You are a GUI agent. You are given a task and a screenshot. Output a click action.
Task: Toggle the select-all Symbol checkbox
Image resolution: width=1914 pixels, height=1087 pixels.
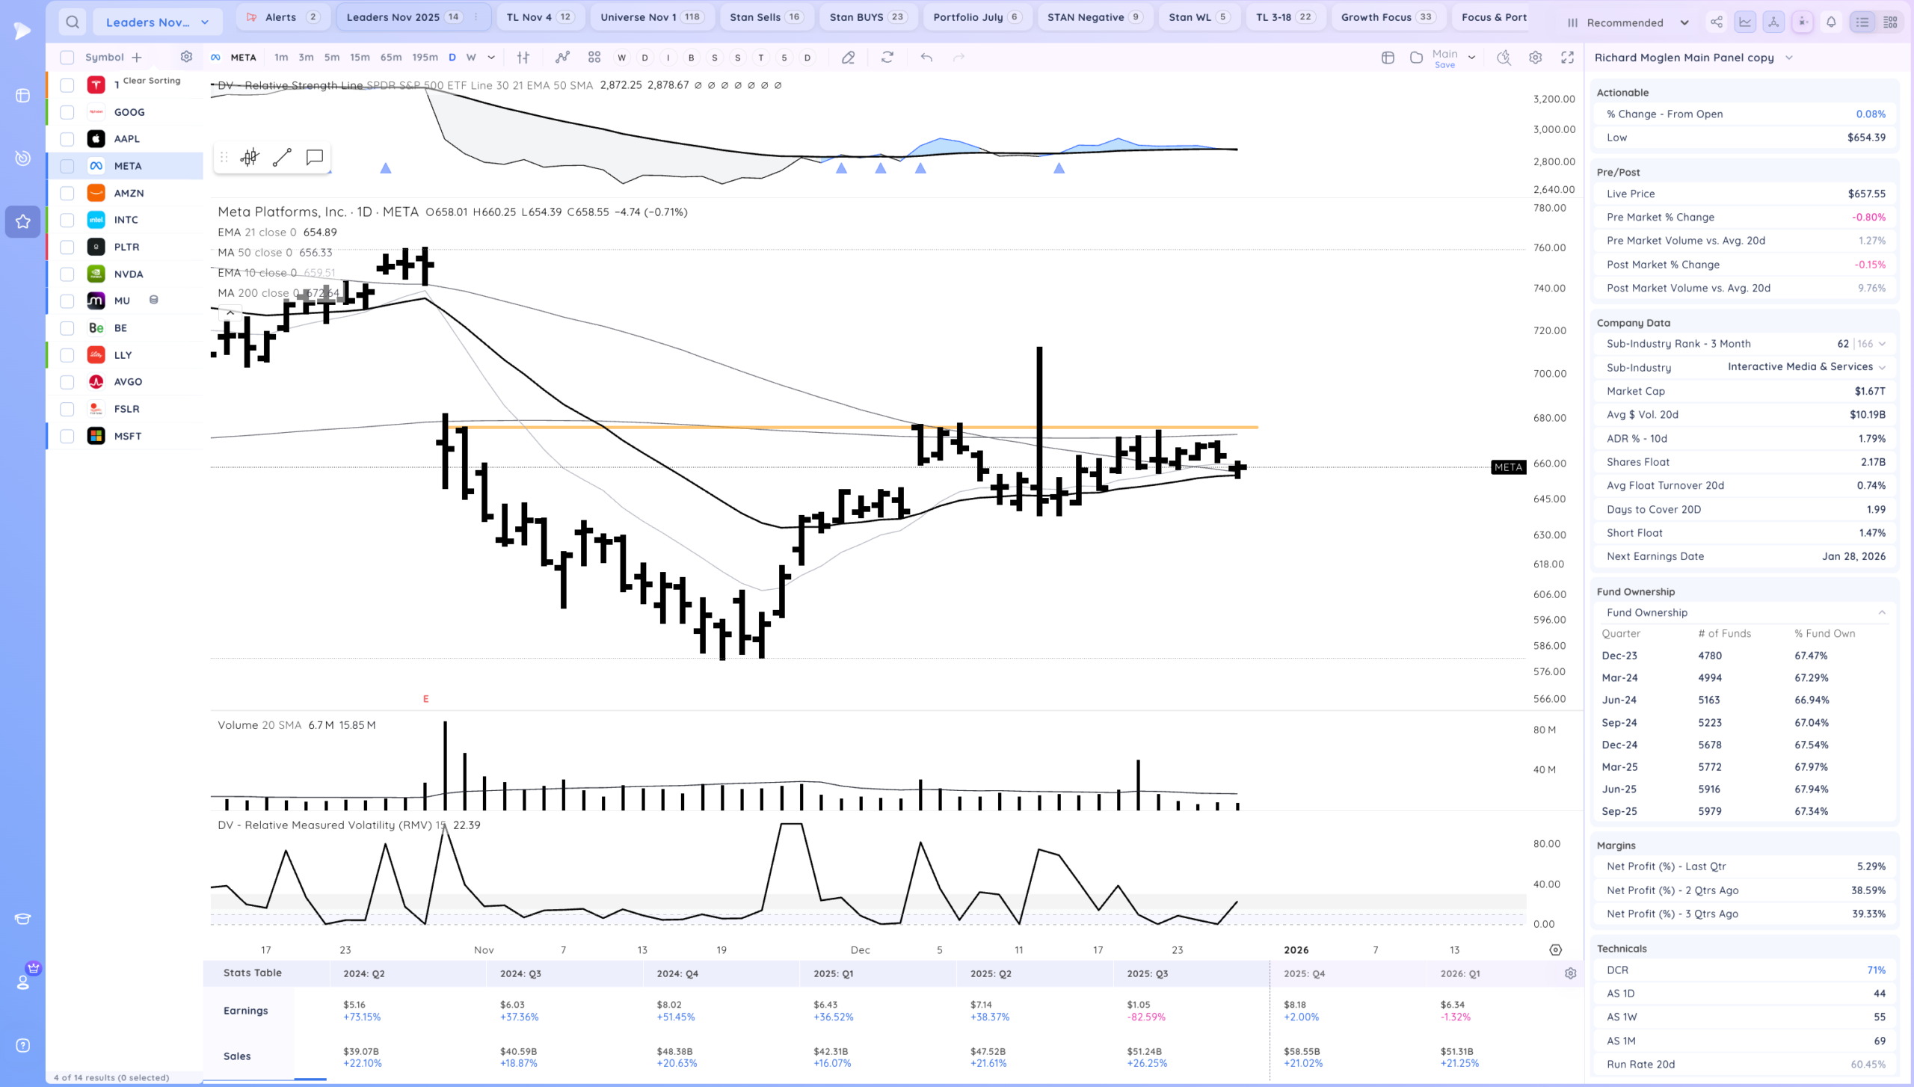tap(67, 58)
